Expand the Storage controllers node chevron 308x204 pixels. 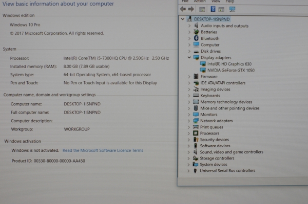(x=188, y=158)
